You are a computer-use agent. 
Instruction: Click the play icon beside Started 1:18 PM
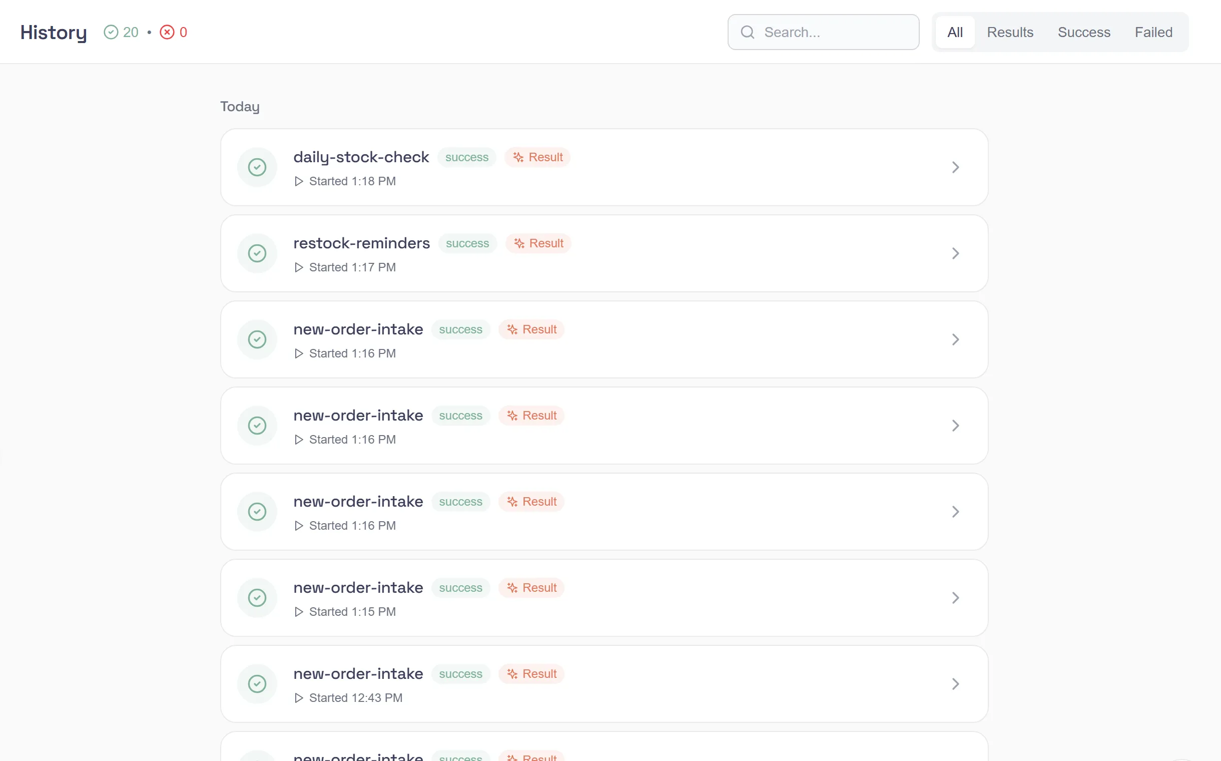click(x=299, y=181)
